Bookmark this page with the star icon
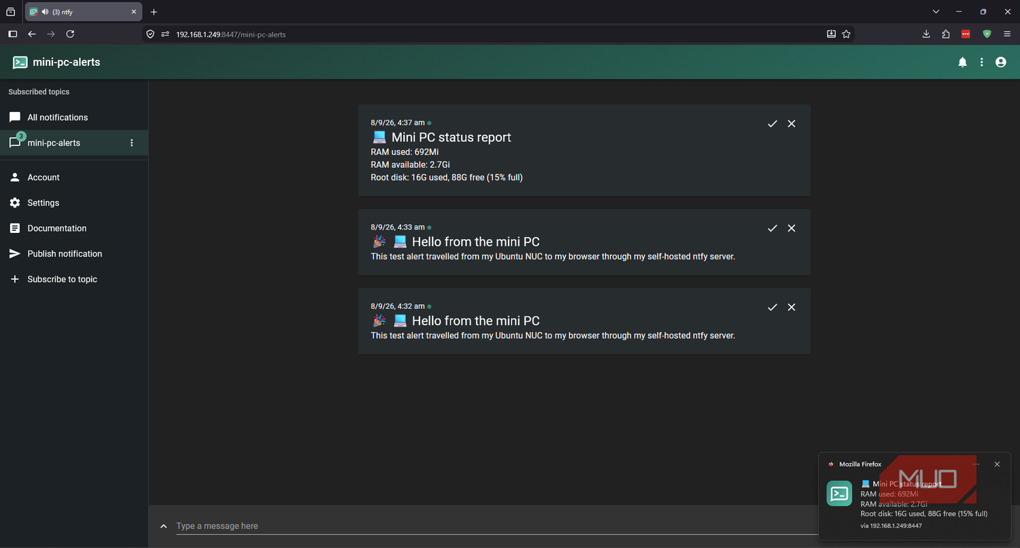This screenshot has width=1020, height=548. point(847,34)
